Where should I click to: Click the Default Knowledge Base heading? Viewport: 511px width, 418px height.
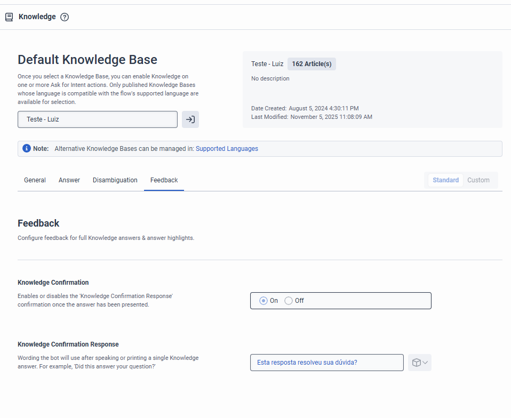pyautogui.click(x=87, y=59)
